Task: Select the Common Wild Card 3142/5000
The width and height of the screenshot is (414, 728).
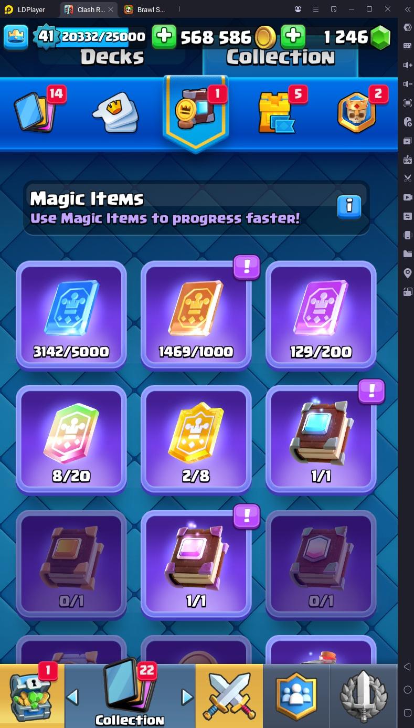Action: pyautogui.click(x=71, y=315)
